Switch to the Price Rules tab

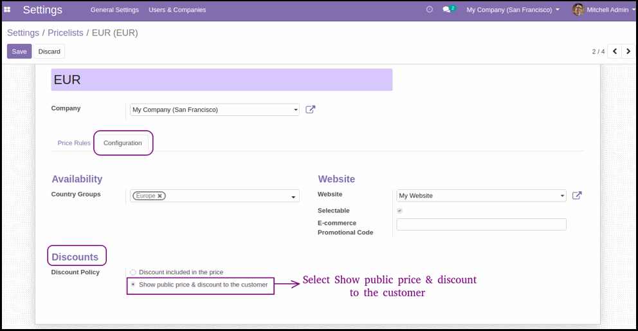(74, 143)
